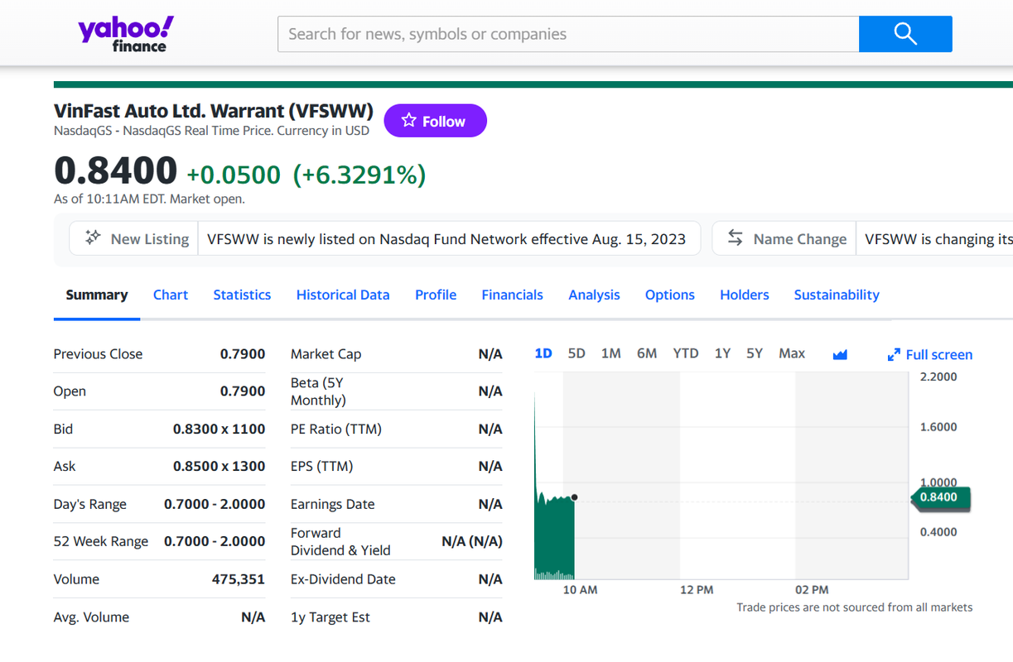Click the 02 PM chart axis label
Image resolution: width=1013 pixels, height=662 pixels.
click(812, 590)
